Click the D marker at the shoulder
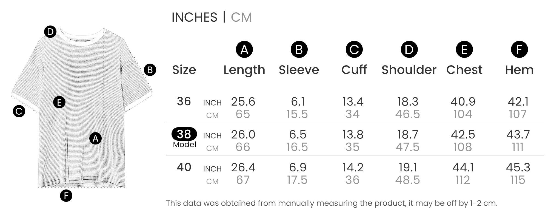This screenshot has height=221, width=548. 50,32
